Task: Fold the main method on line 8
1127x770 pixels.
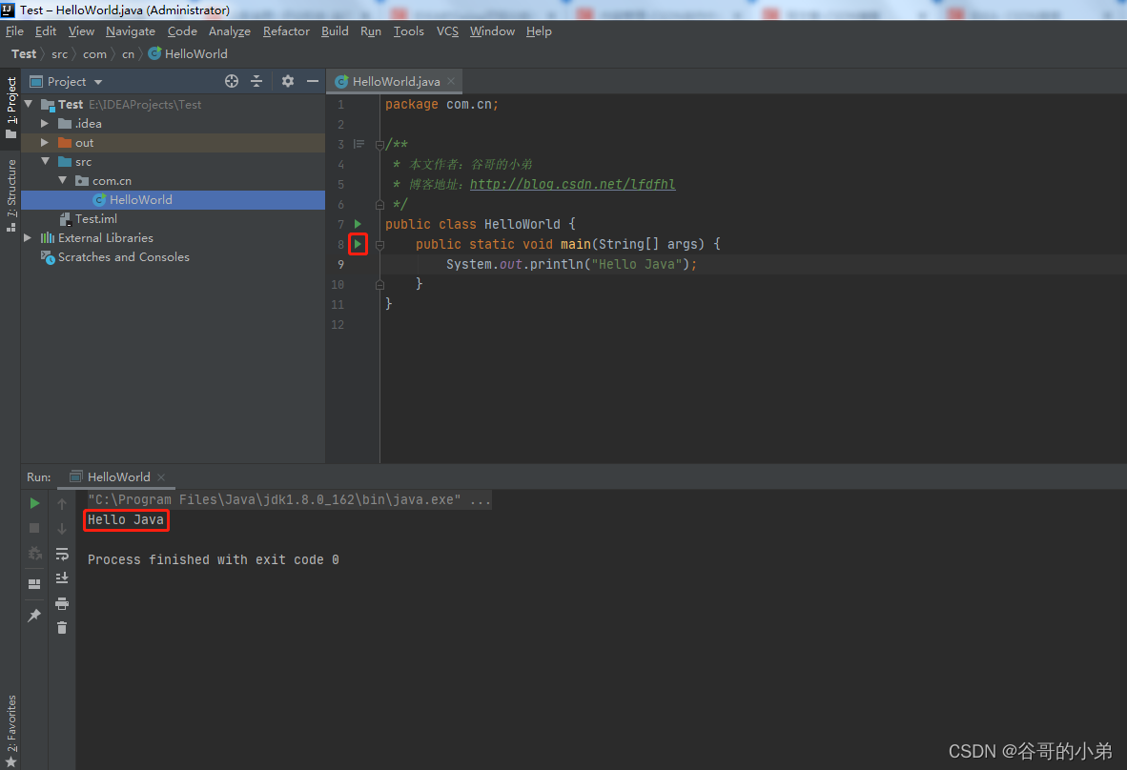Action: tap(379, 244)
